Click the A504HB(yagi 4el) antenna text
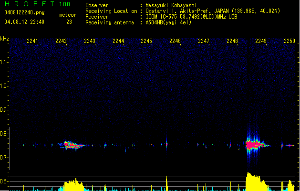Image resolution: width=300 pixels, height=191 pixels. pyautogui.click(x=168, y=22)
